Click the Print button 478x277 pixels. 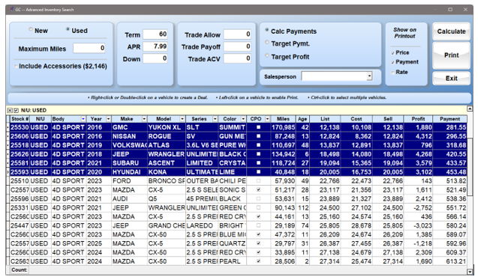[451, 55]
